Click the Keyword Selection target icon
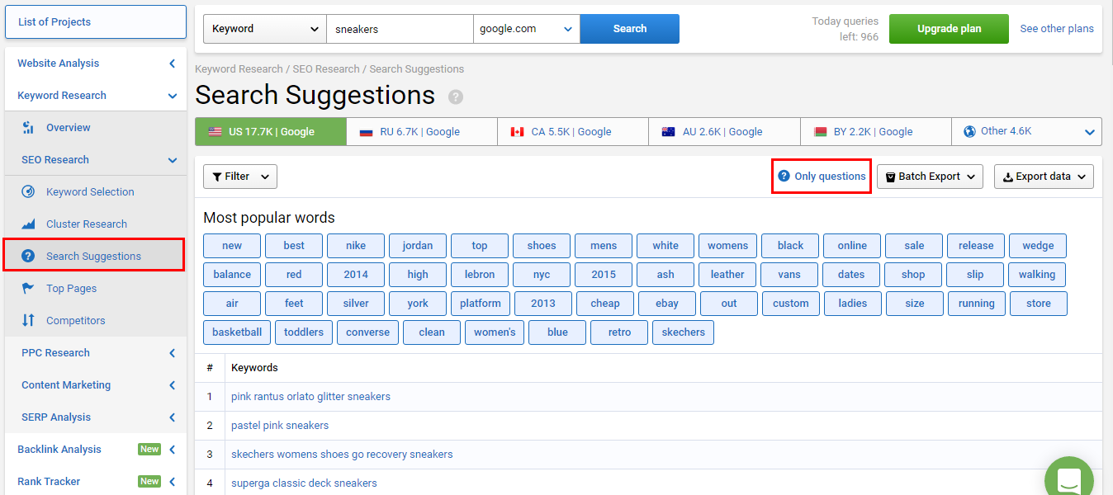 [28, 191]
